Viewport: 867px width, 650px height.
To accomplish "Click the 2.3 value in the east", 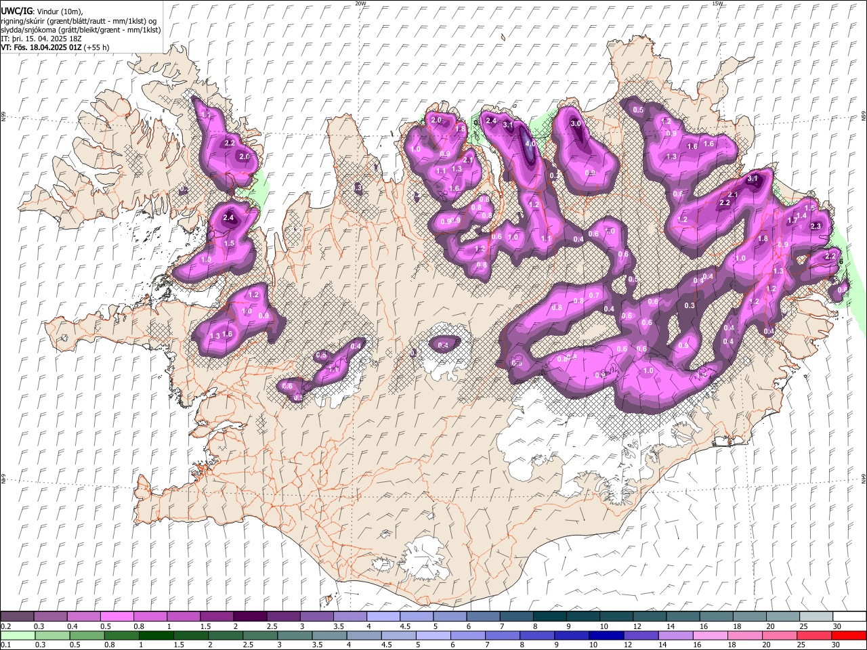I will point(816,226).
